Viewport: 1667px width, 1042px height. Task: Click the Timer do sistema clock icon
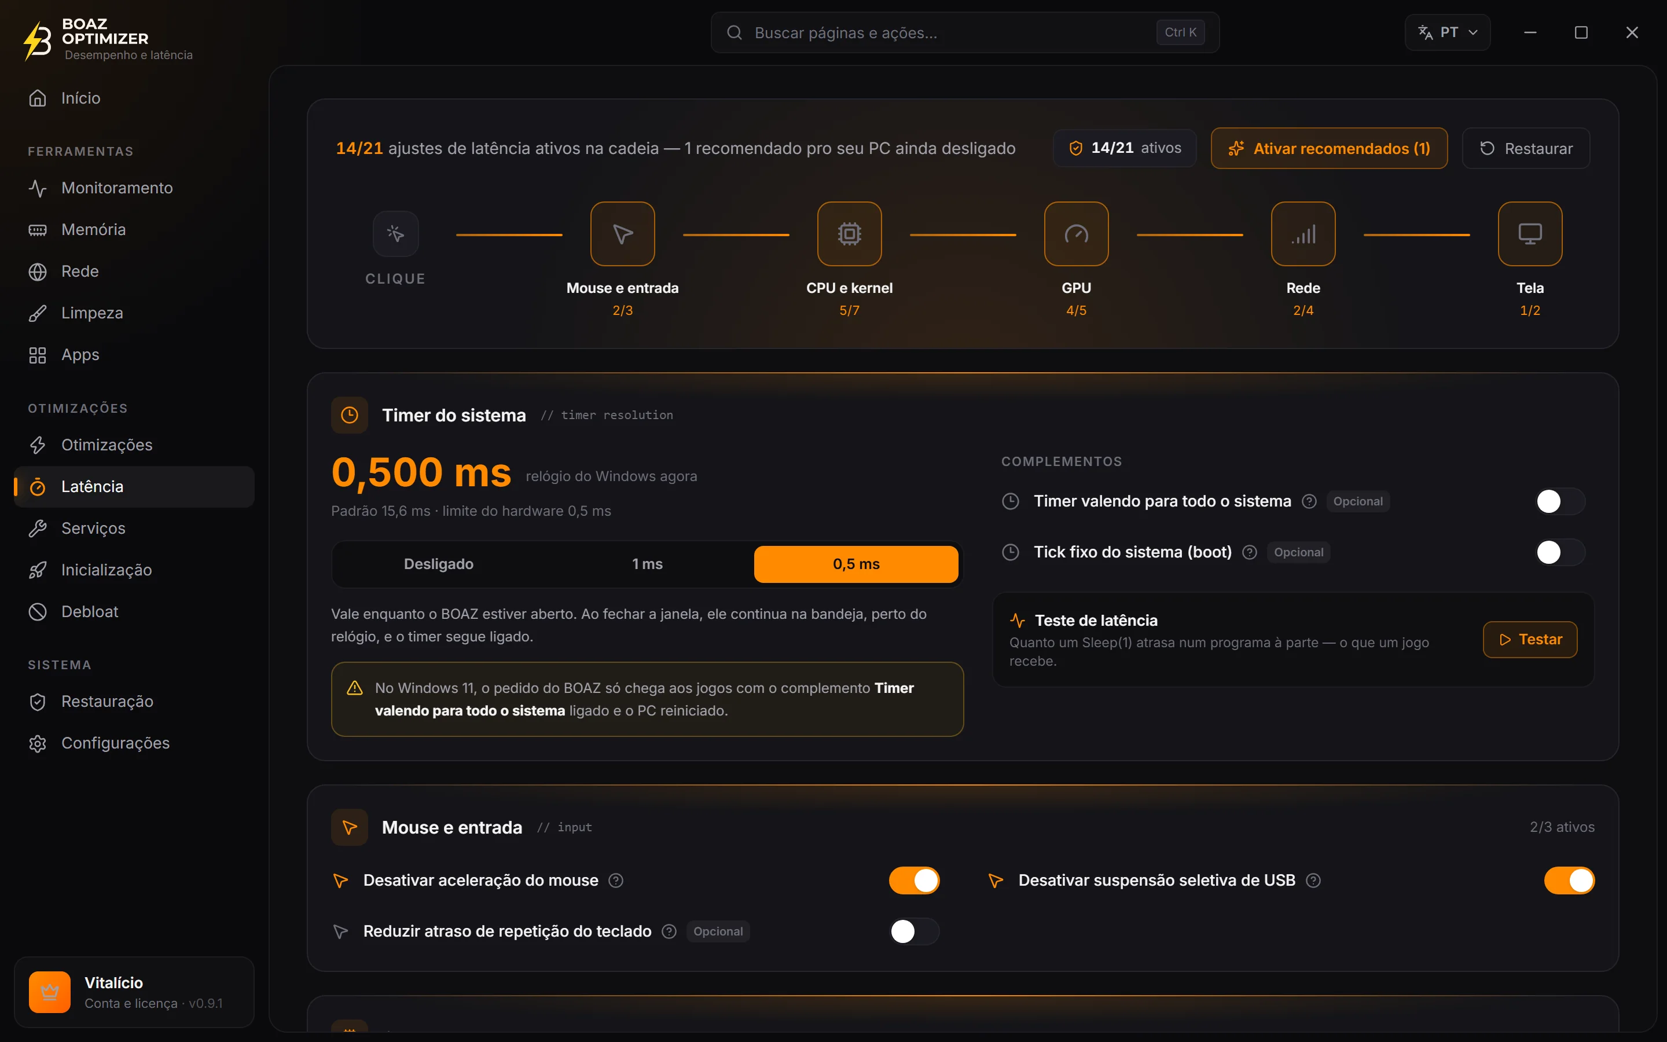coord(349,415)
